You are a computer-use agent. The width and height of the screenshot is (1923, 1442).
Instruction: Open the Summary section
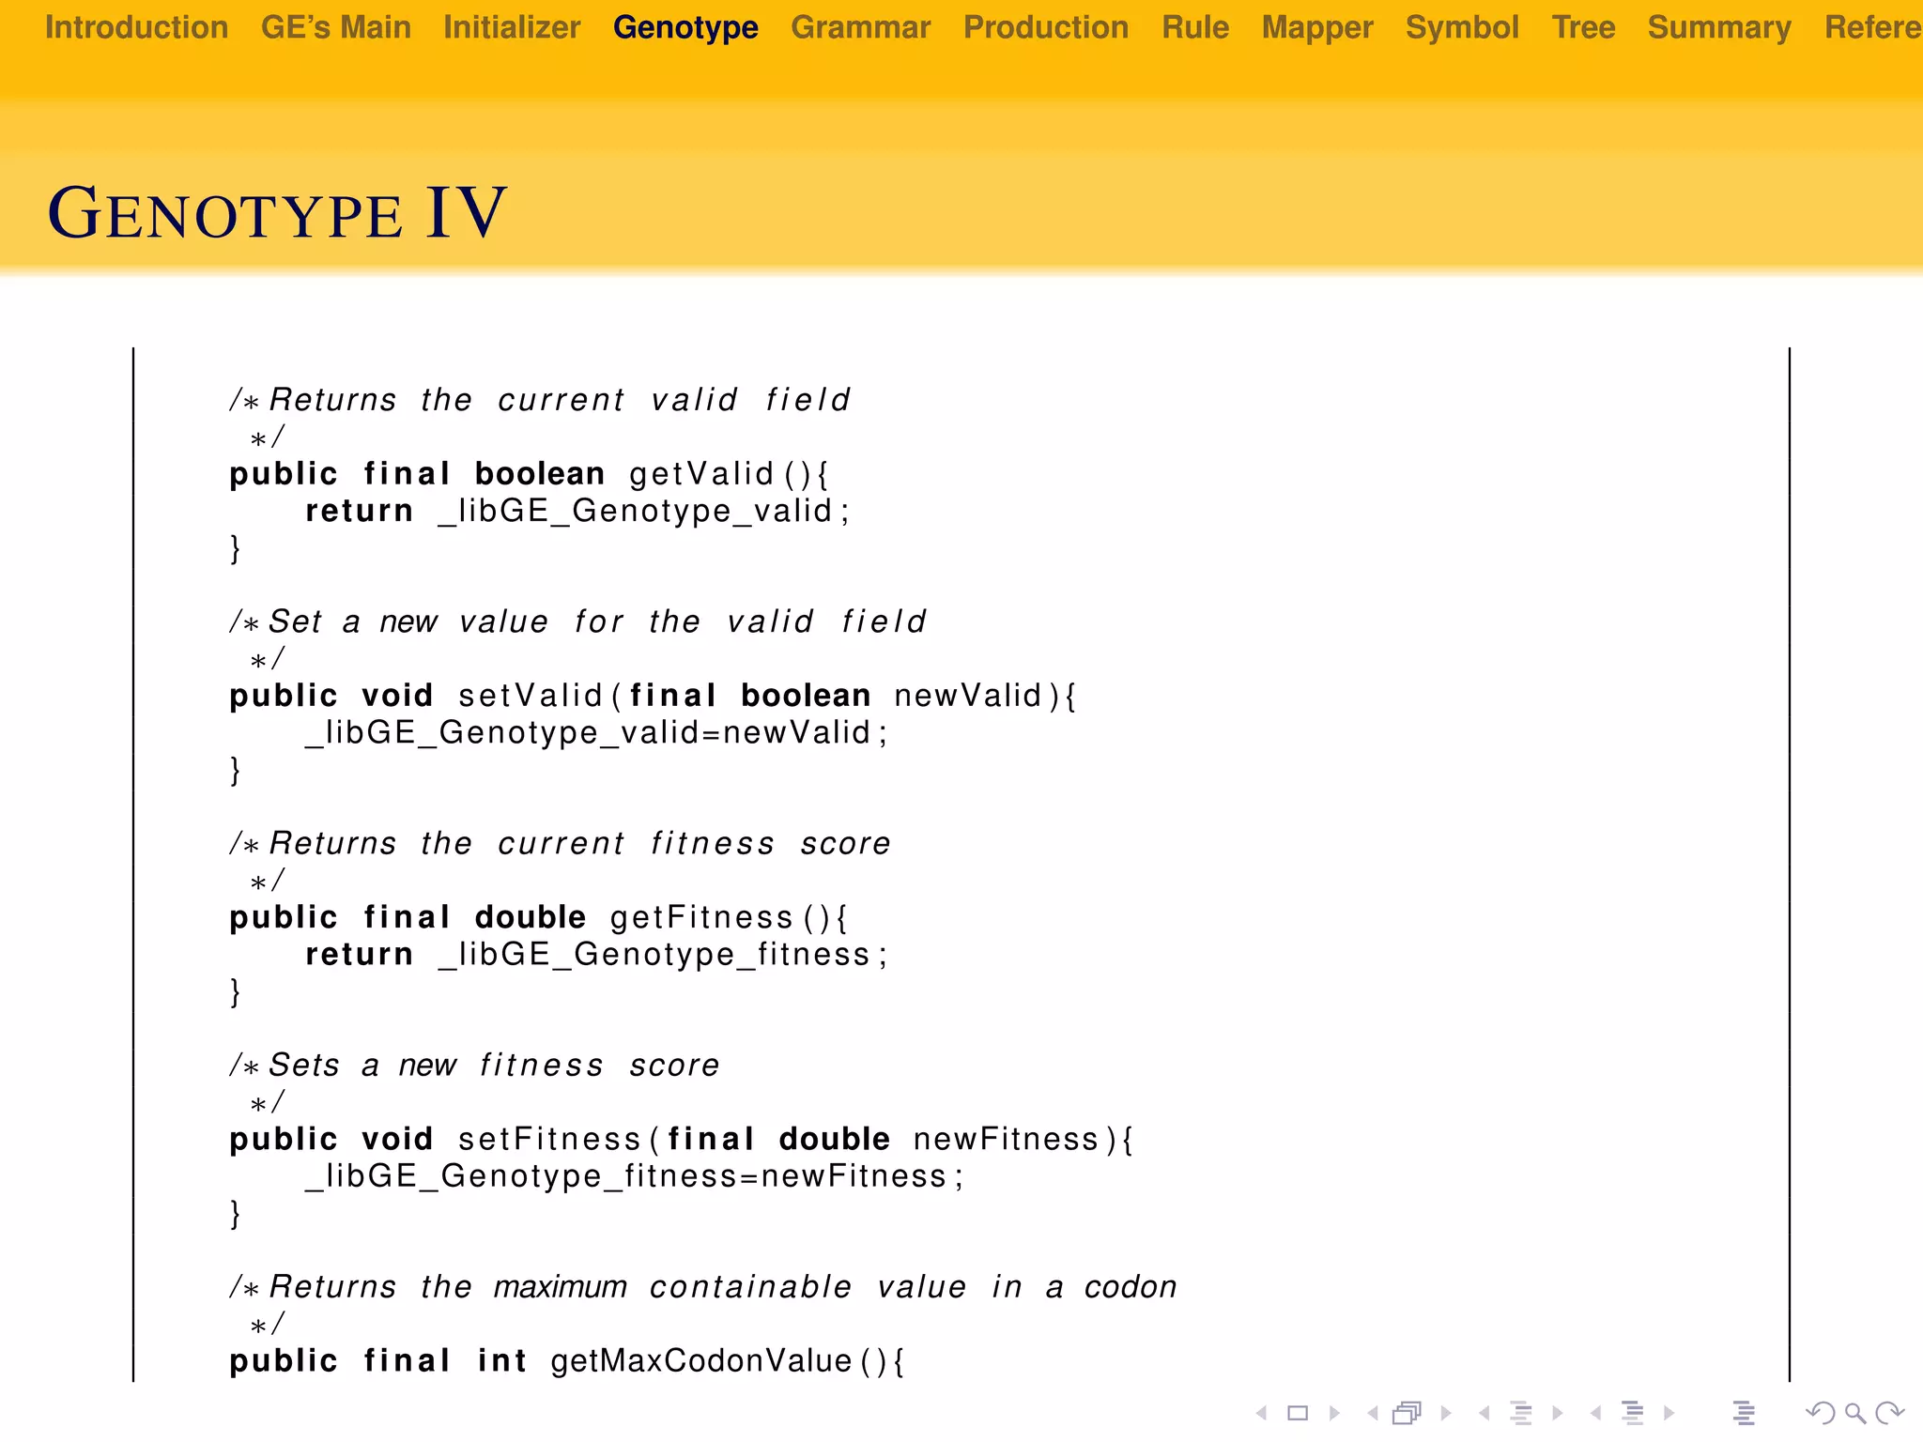point(1719,27)
